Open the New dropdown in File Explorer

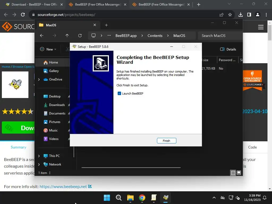[48, 49]
